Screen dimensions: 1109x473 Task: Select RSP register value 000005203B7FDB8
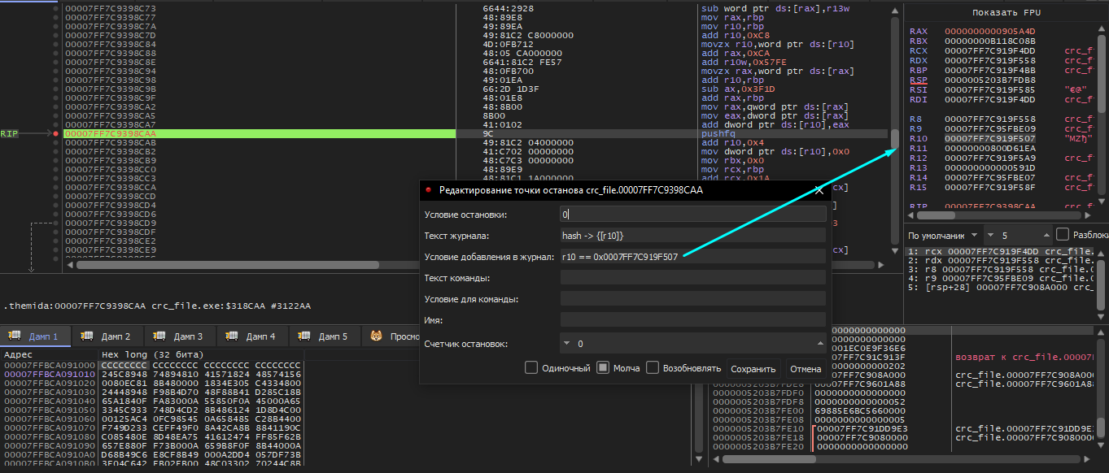[990, 80]
